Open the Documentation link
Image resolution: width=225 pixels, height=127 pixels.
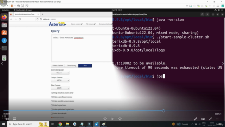pos(105,24)
